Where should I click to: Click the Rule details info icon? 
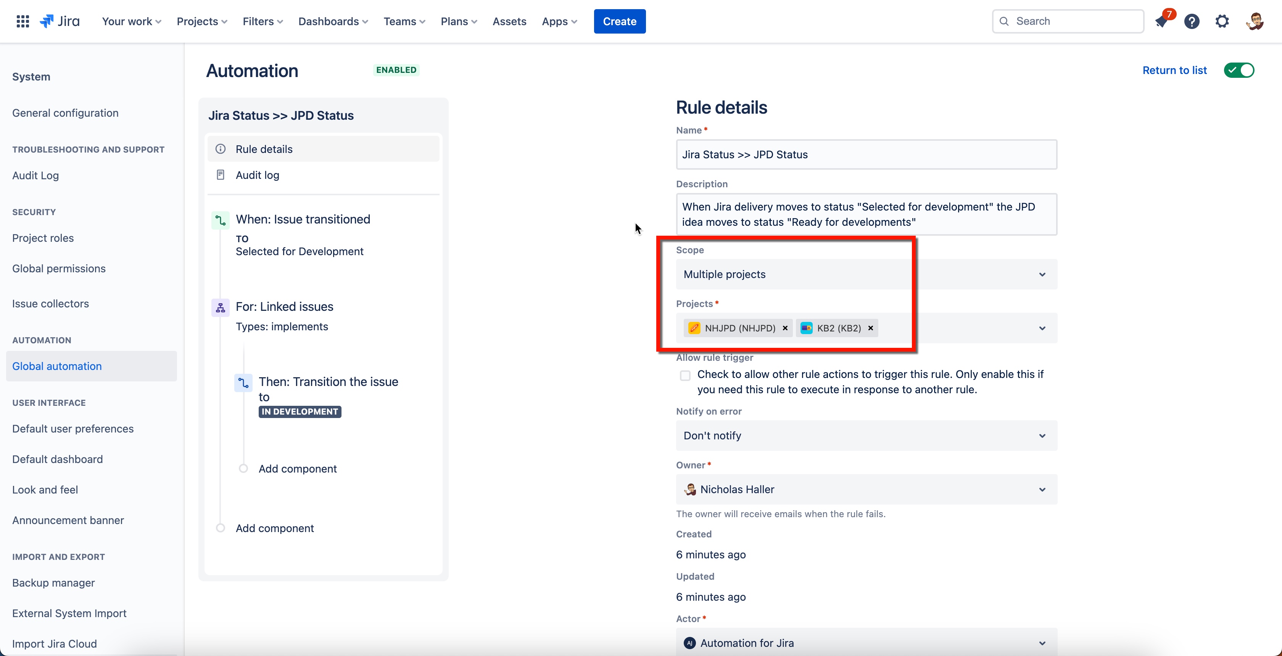(x=221, y=149)
